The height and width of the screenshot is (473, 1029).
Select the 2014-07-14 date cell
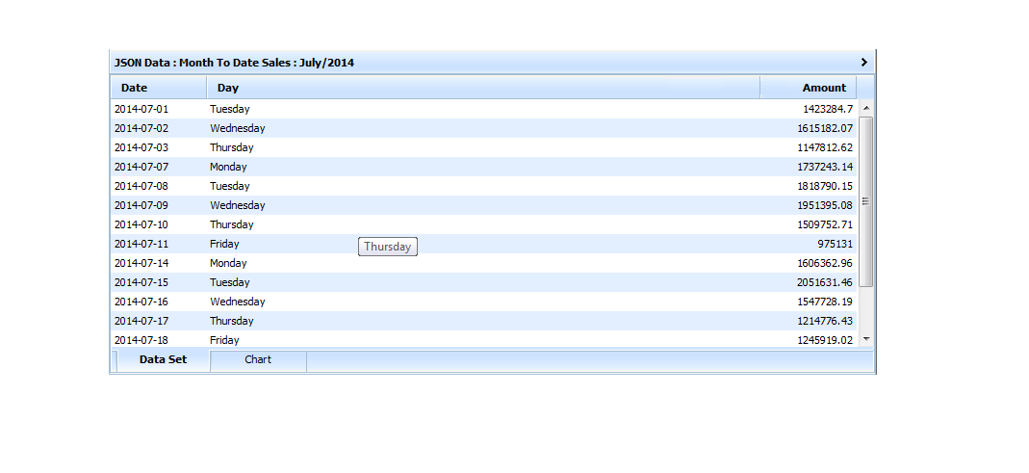pos(141,263)
